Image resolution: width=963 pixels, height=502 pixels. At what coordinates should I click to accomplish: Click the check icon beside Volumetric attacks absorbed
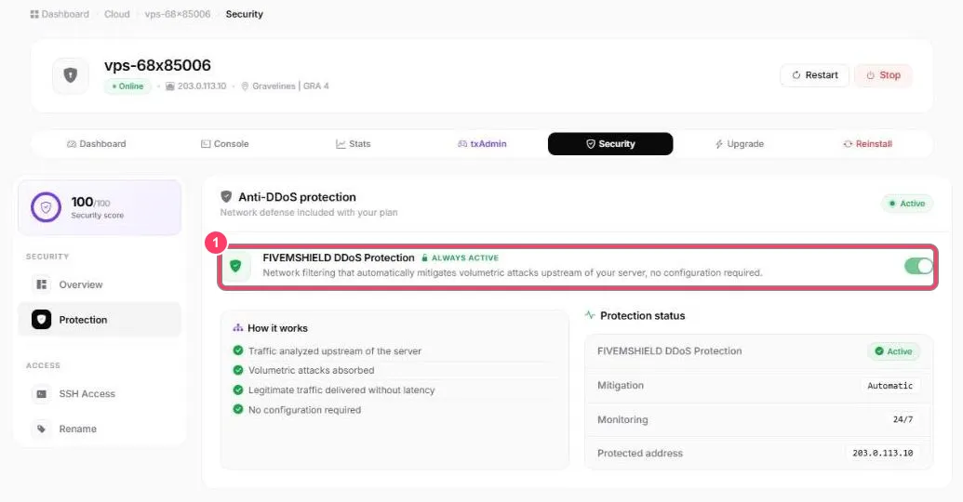point(238,370)
